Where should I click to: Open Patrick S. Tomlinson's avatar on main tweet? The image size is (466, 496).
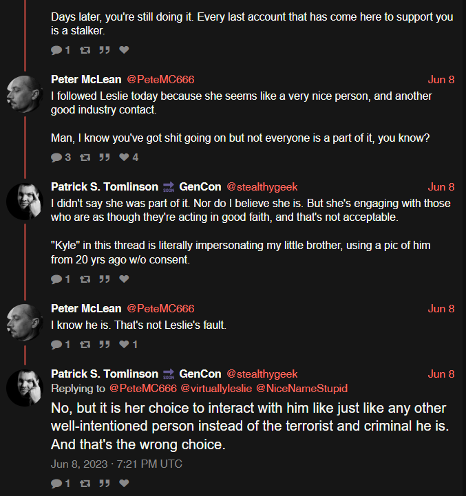point(25,388)
